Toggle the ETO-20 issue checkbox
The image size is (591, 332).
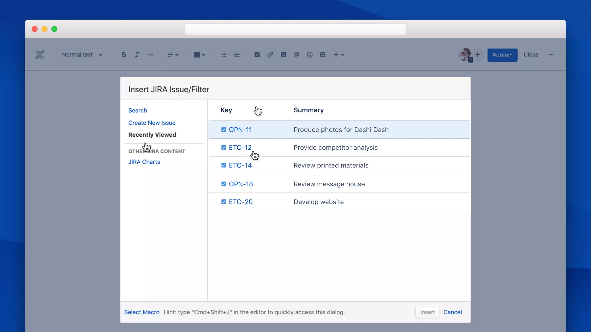point(224,202)
